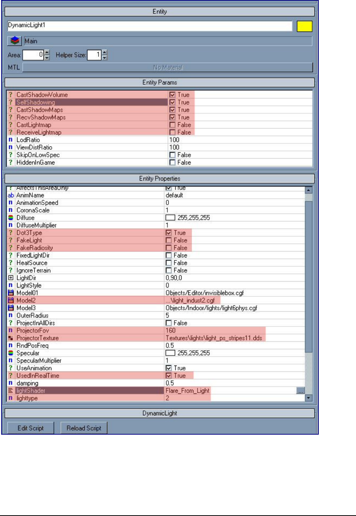Click the Model3 disk icon

tap(11, 308)
